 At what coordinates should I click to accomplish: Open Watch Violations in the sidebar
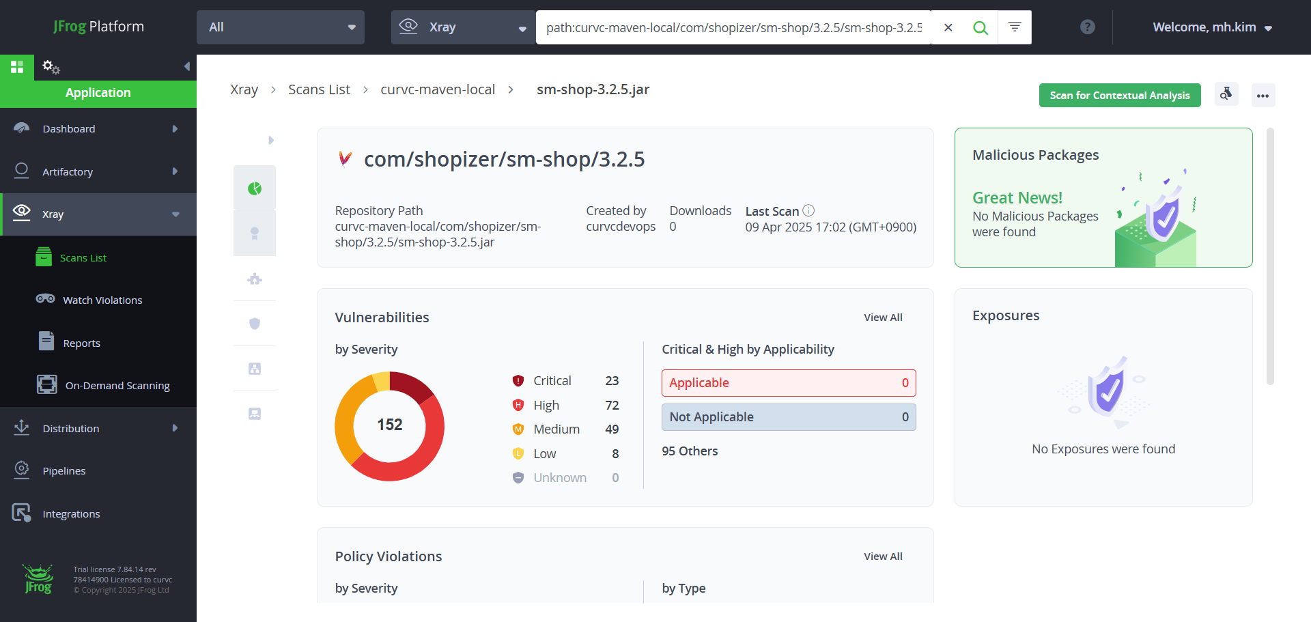tap(102, 300)
